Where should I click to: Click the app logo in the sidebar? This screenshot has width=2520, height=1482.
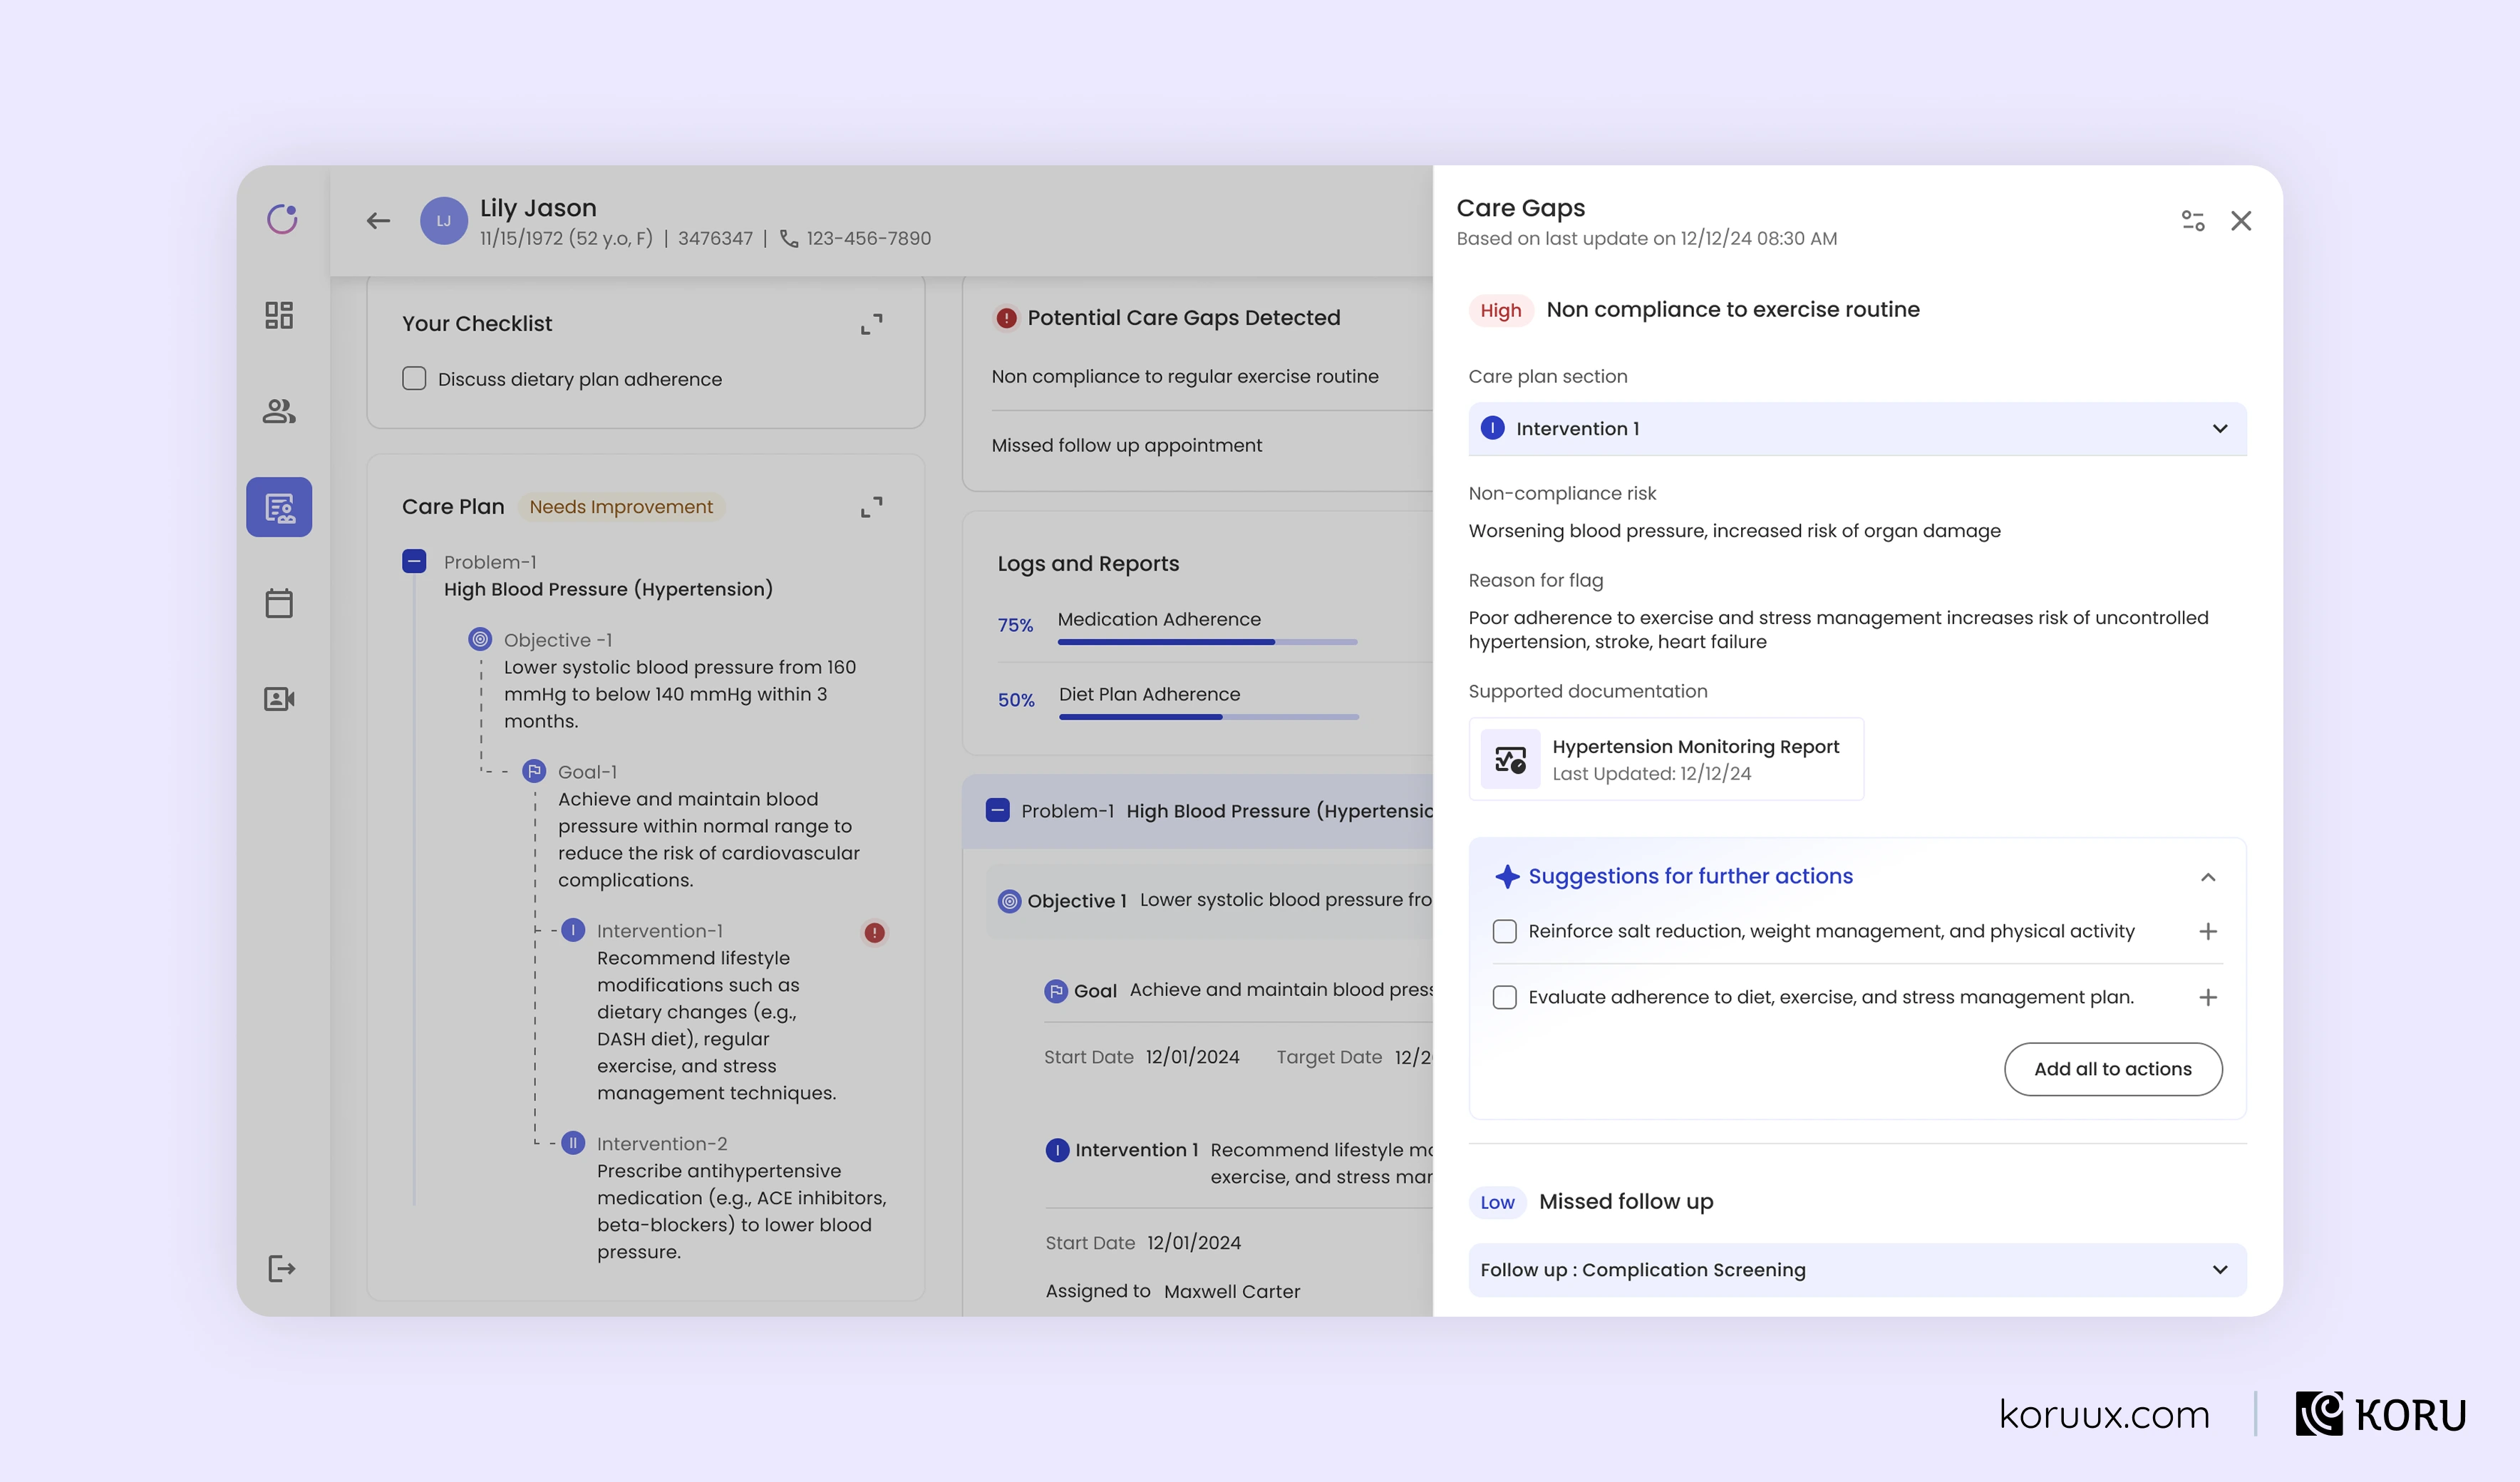282,219
